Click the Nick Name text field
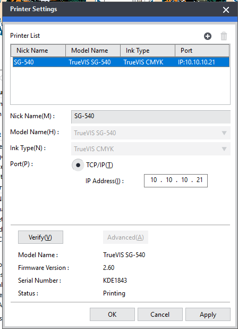Screen dimensions: 238x329 coord(151,117)
